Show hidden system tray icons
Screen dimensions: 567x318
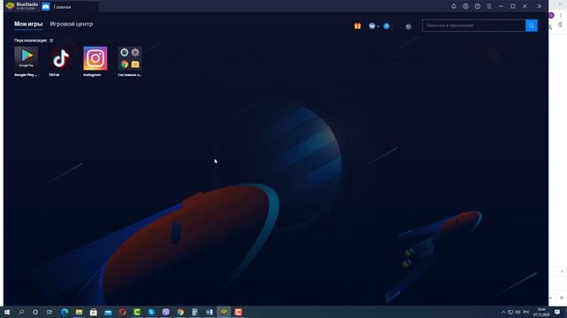[x=503, y=312]
